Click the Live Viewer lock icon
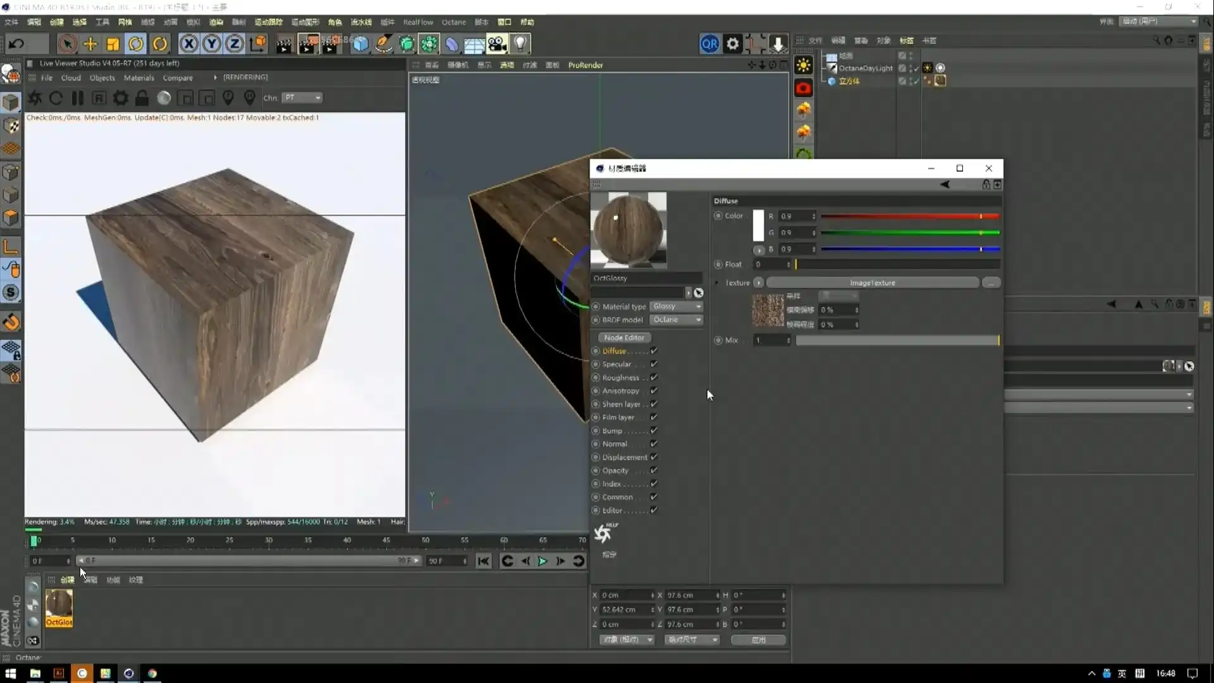Image resolution: width=1214 pixels, height=683 pixels. coord(142,98)
